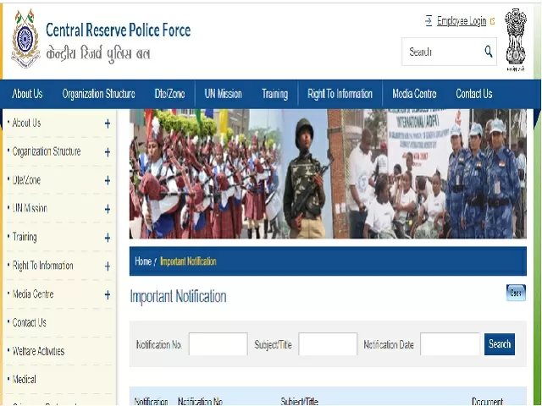Click the Employee Login arrow icon
Viewport: 542px width, 406px height.
(429, 21)
